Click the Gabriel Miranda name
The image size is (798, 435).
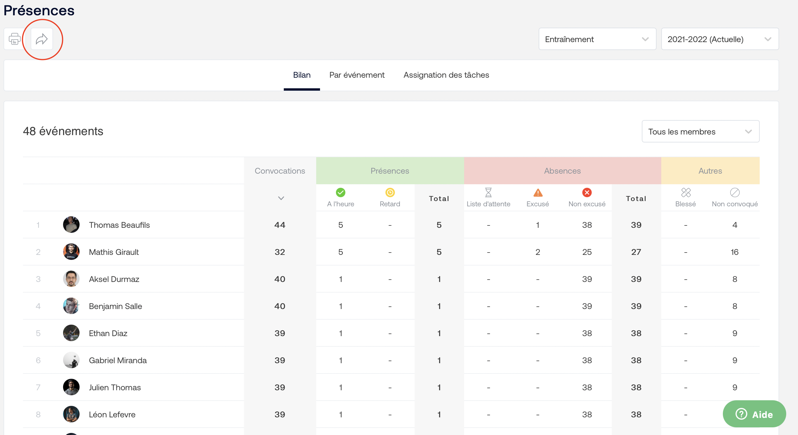point(118,361)
